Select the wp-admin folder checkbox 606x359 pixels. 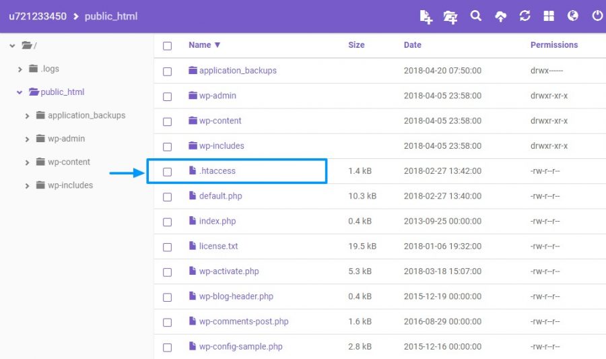tap(167, 96)
